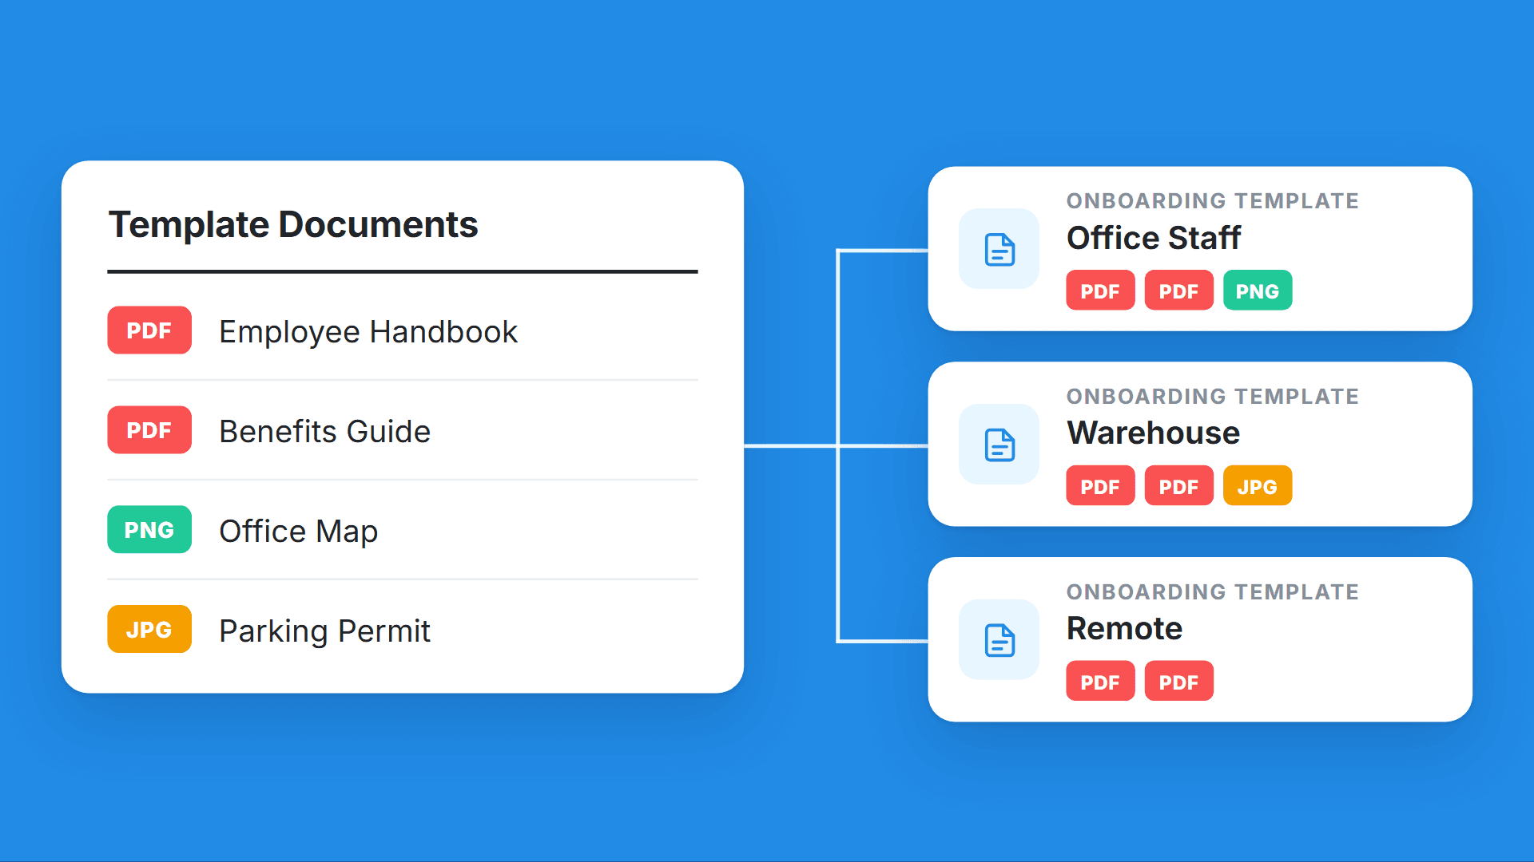The height and width of the screenshot is (862, 1534).
Task: Click the PNG badge beside Office Map
Action: (149, 530)
